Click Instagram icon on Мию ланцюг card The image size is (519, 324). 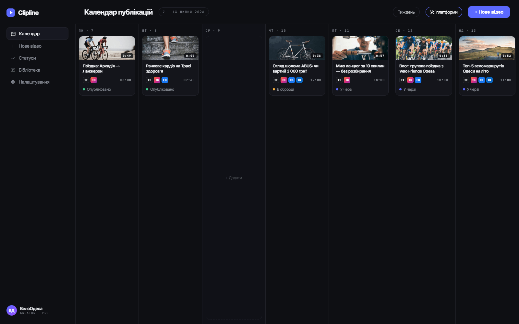click(x=347, y=80)
